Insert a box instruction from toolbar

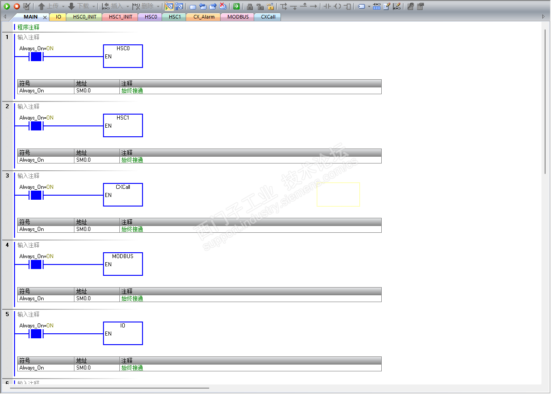point(348,6)
